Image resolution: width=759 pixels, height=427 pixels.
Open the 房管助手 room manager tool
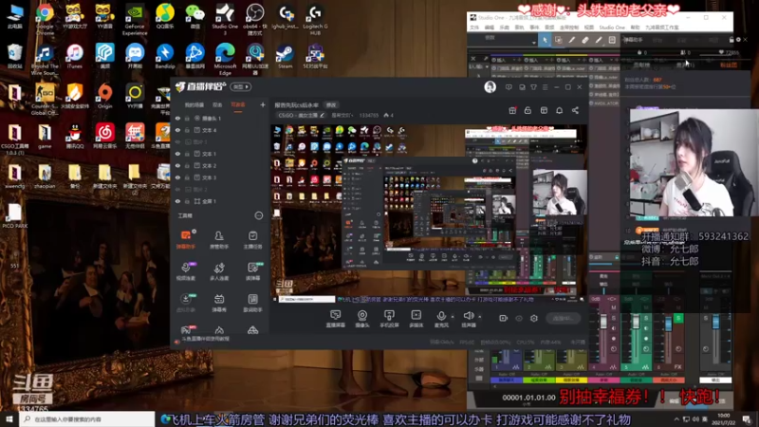[219, 240]
